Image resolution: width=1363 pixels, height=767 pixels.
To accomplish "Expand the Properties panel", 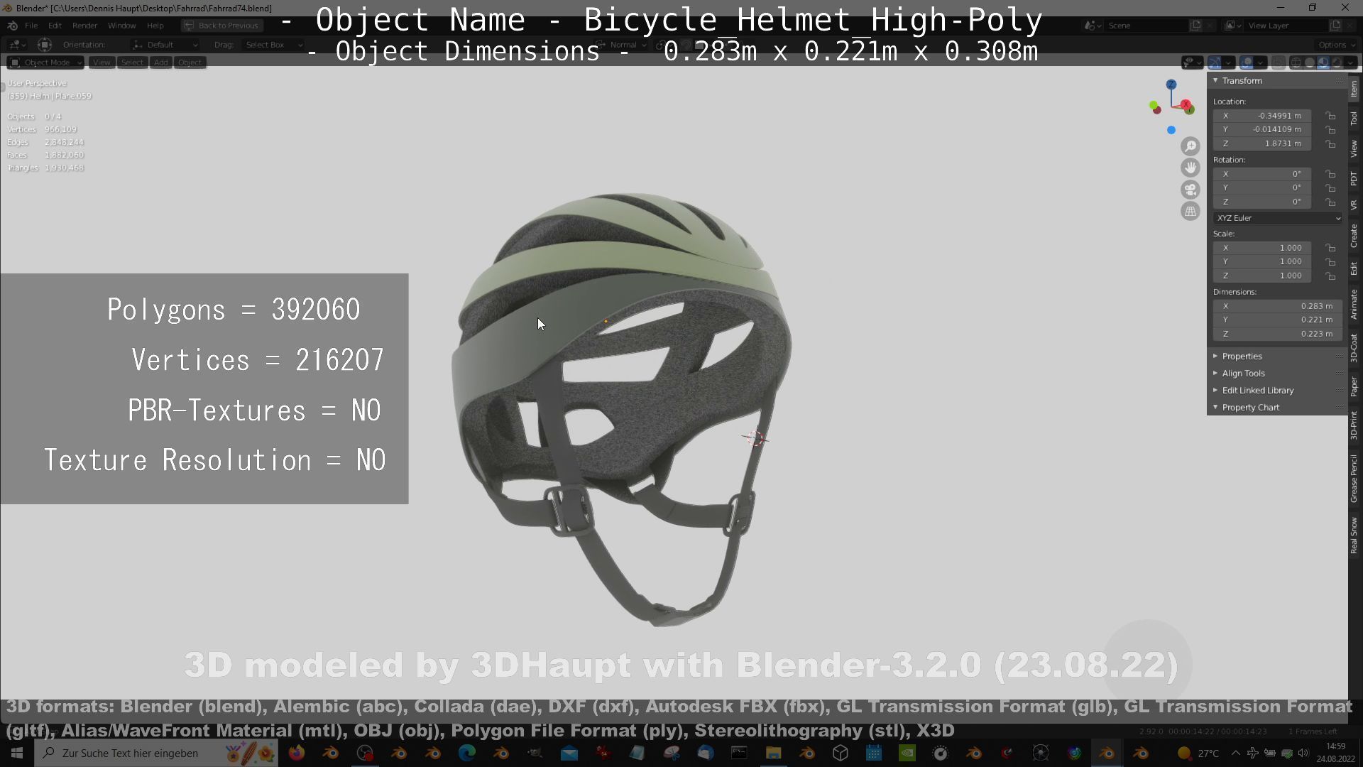I will pos(1242,356).
